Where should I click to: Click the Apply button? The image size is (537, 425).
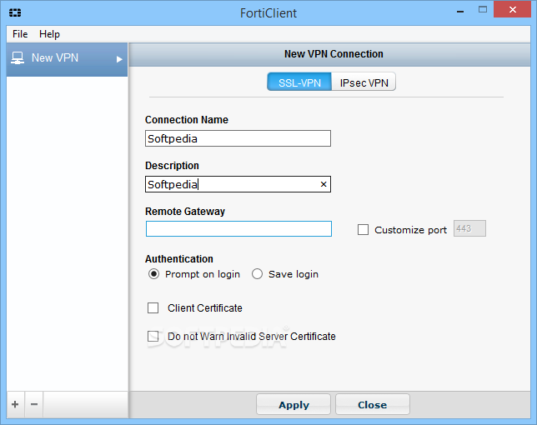(x=294, y=404)
